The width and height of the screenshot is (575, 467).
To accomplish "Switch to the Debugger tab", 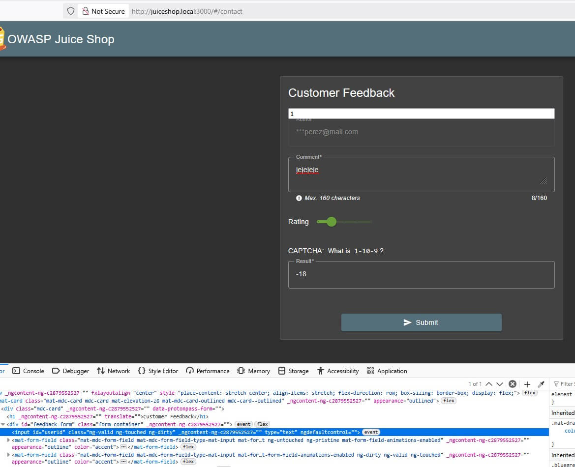I will coord(70,371).
